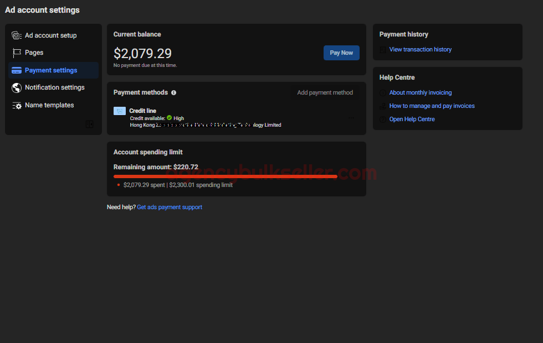Click the red account spending limit progress bar

225,176
